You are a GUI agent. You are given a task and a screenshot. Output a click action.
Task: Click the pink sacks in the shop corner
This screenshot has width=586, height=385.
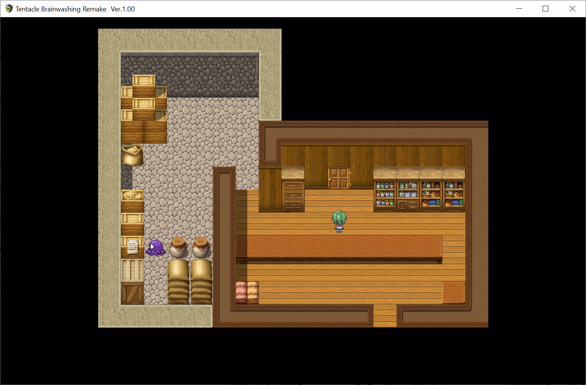coord(241,292)
